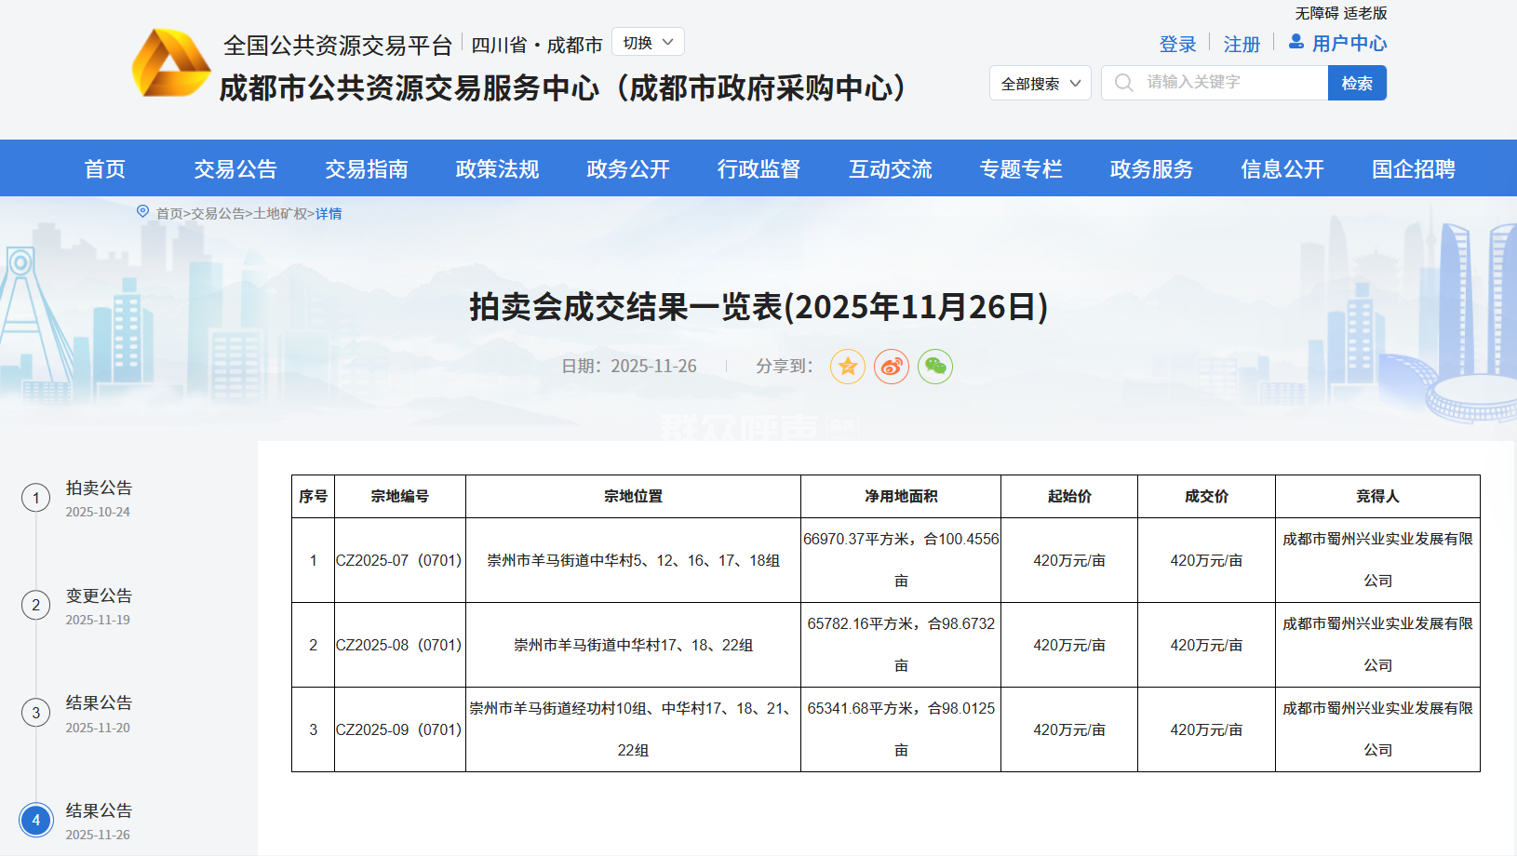Click the favorites star share icon
1517x856 pixels.
point(847,367)
